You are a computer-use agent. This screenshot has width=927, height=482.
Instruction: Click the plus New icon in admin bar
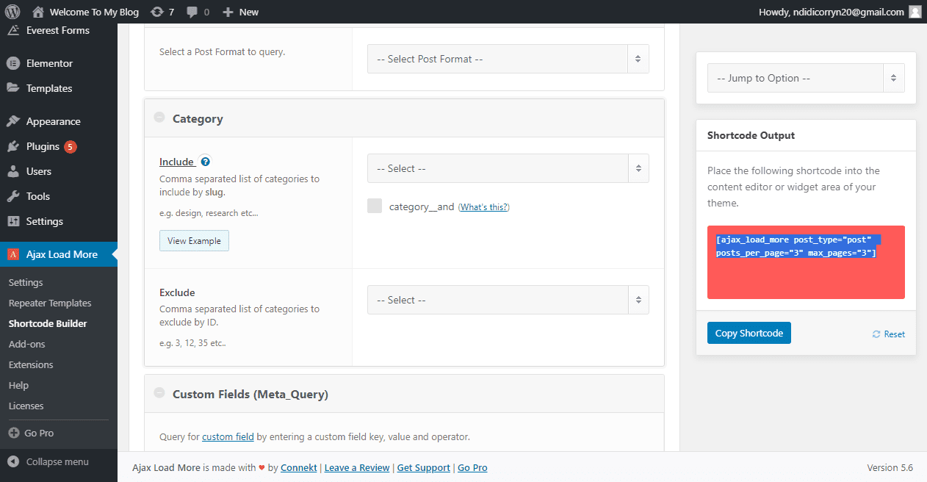(x=228, y=12)
